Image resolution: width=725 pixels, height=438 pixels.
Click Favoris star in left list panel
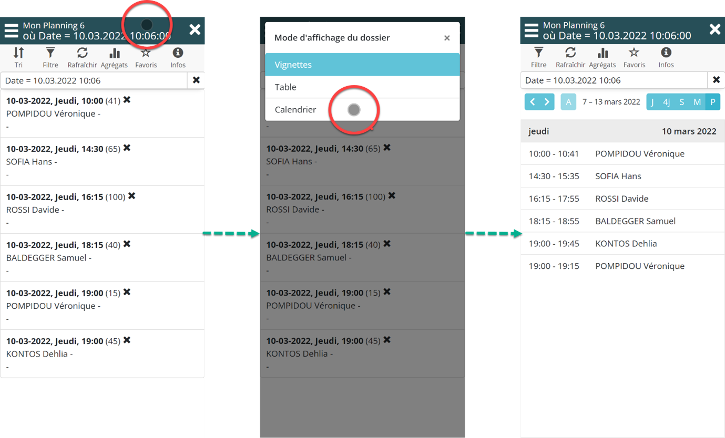[x=146, y=57]
